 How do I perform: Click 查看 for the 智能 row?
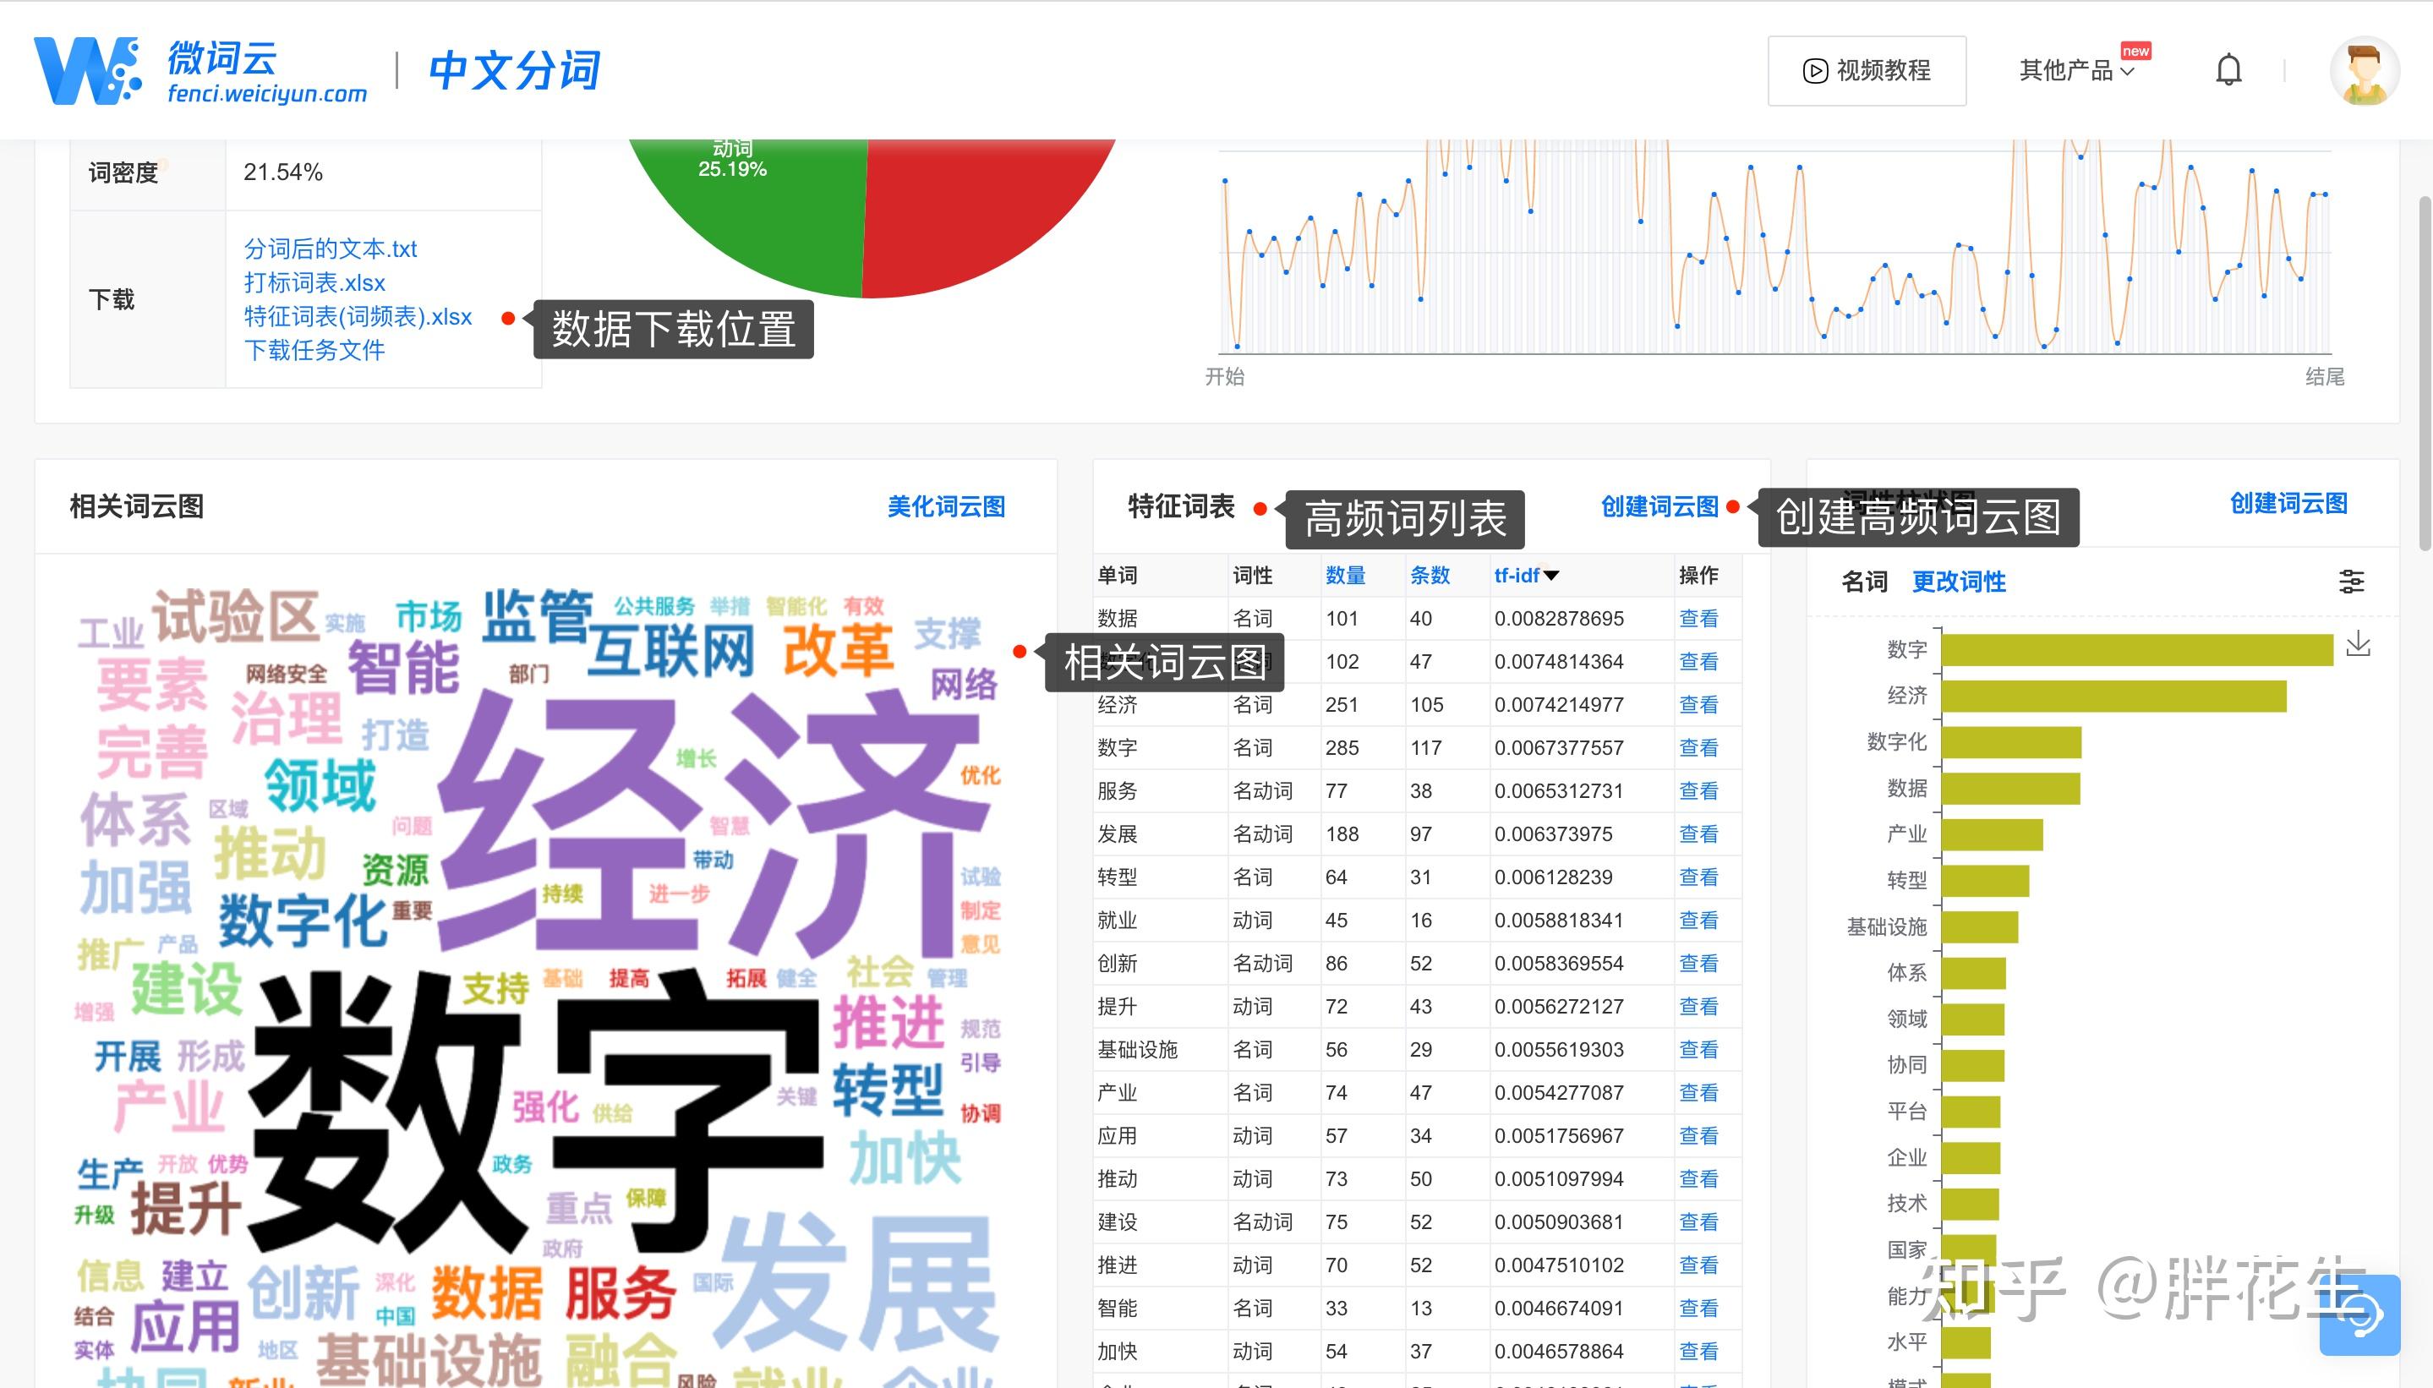pyautogui.click(x=1698, y=1308)
